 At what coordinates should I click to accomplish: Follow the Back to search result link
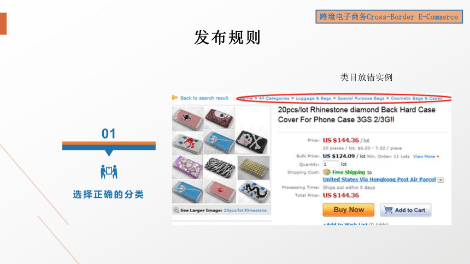[x=204, y=98]
